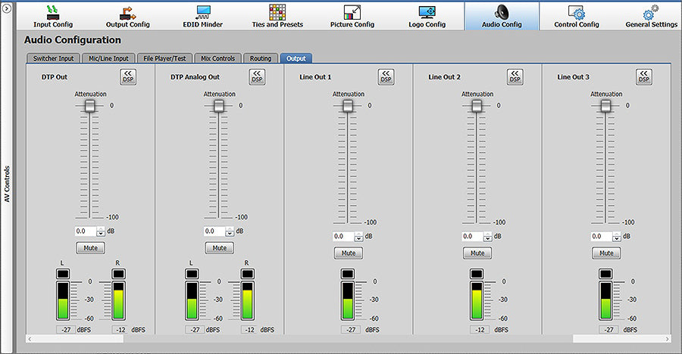Click the DTP Analog Out channel label
This screenshot has height=354, width=682.
click(195, 77)
